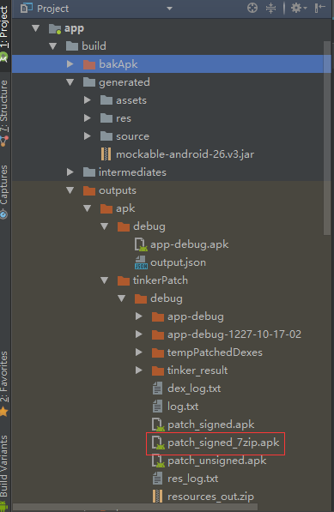334x512 pixels.
Task: Collapse the tinkerPatch folder arrow
Action: [104, 280]
